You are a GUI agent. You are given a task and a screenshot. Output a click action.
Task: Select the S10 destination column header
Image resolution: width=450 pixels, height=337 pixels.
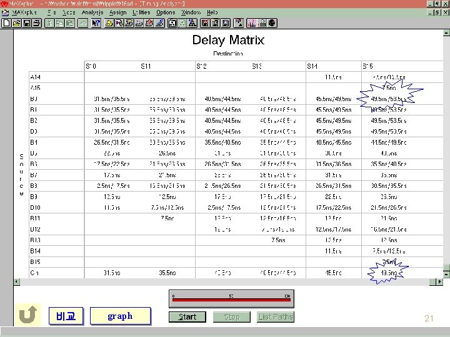point(91,66)
